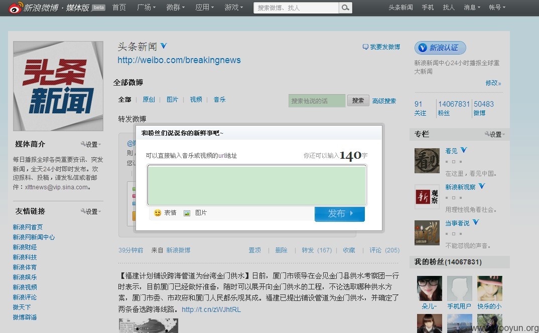
Task: Click the 14067831 粉丝 count
Action: pyautogui.click(x=454, y=108)
